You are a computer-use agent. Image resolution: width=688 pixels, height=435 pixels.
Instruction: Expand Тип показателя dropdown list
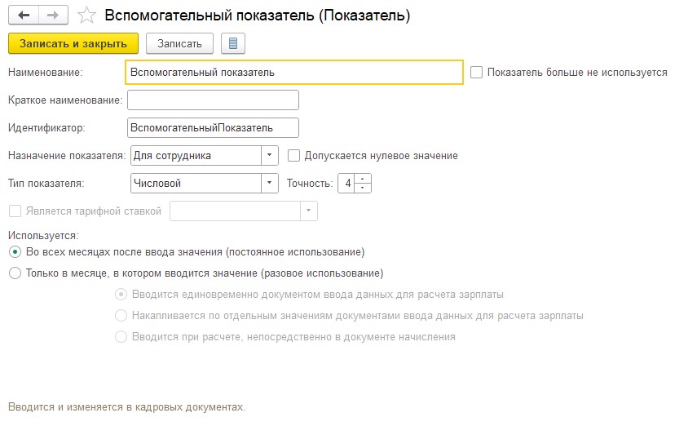269,184
